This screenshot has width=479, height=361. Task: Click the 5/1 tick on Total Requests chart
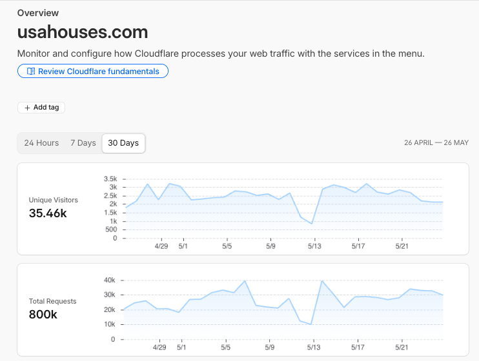click(181, 347)
